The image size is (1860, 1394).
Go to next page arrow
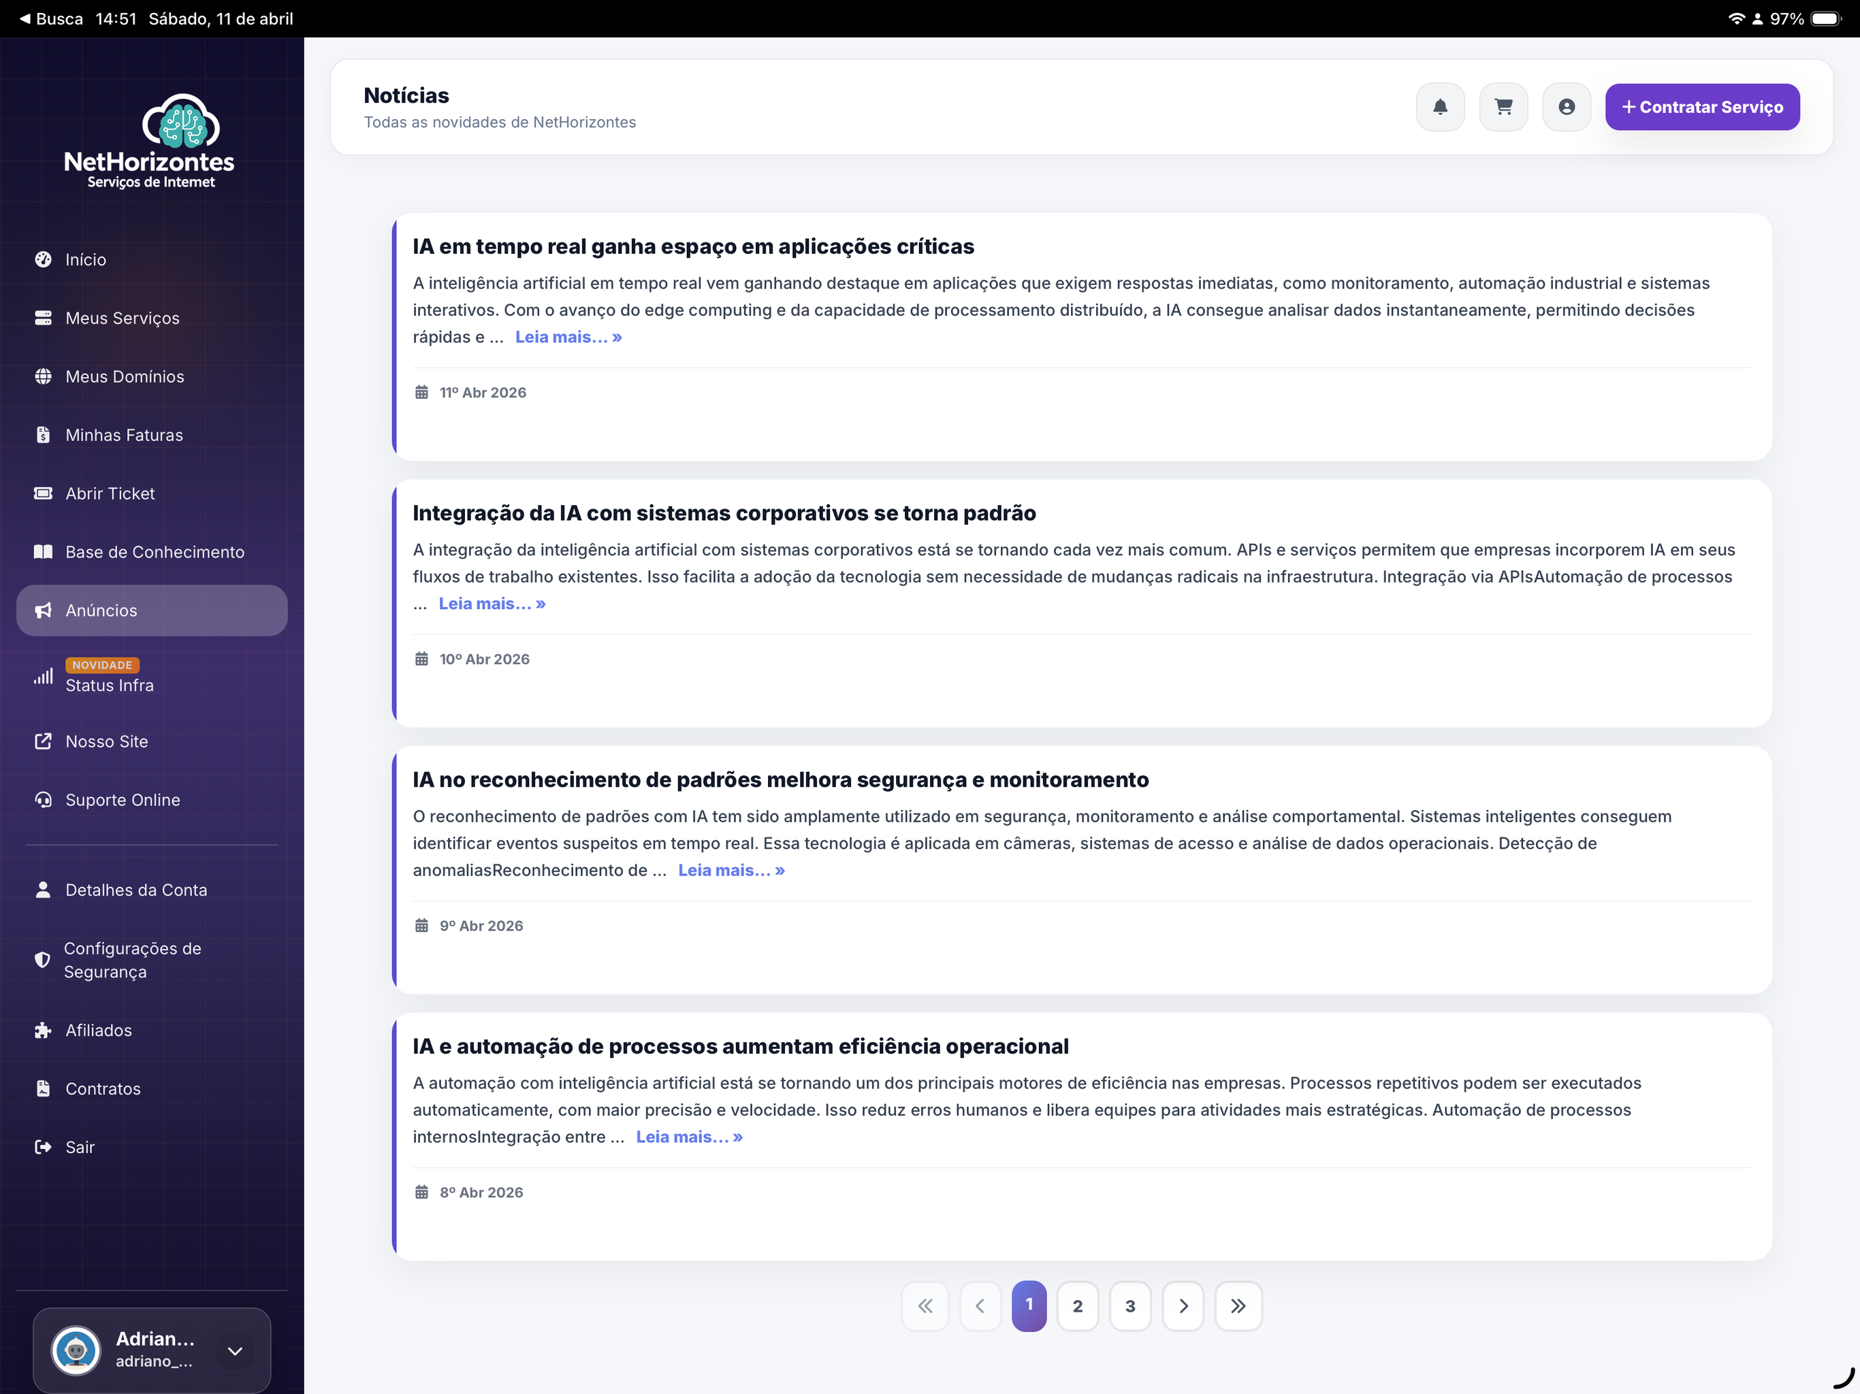point(1183,1306)
